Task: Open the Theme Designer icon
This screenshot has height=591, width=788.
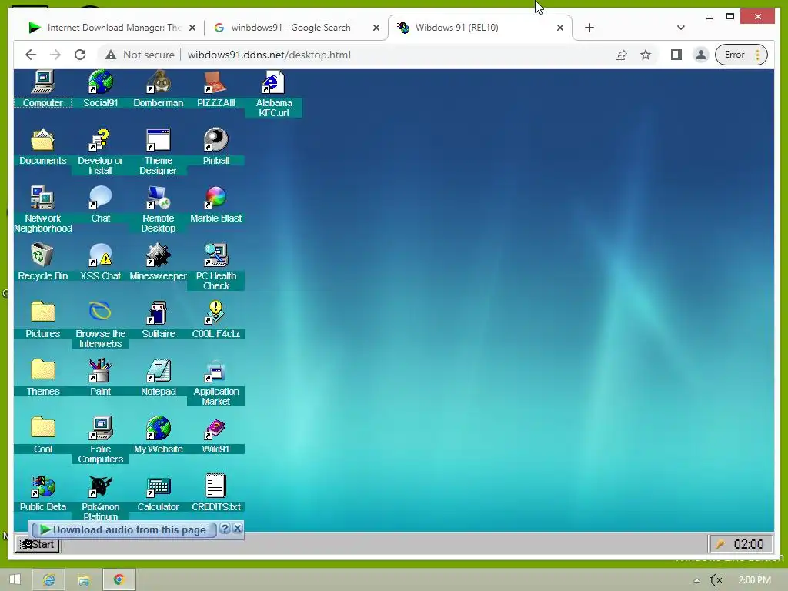Action: pyautogui.click(x=159, y=152)
